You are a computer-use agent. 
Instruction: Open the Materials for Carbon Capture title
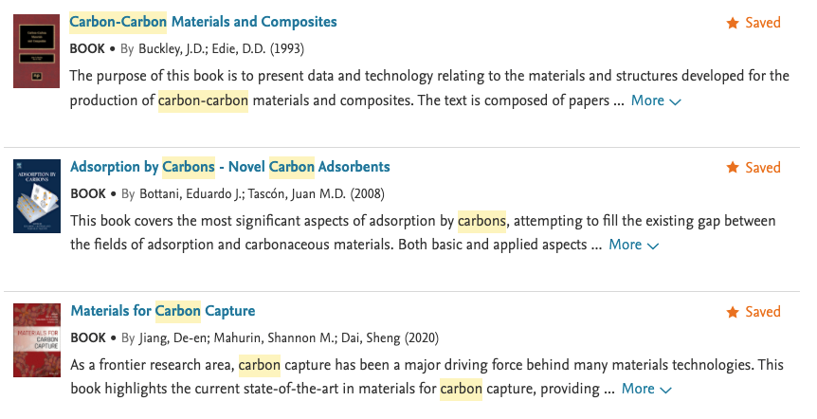162,311
